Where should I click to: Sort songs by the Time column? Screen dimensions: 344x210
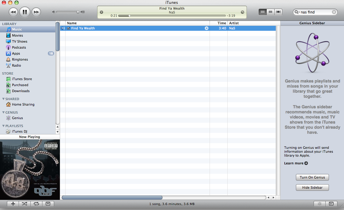tap(219, 23)
